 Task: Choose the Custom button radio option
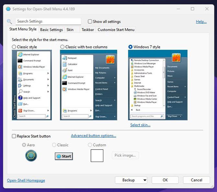click(x=90, y=145)
